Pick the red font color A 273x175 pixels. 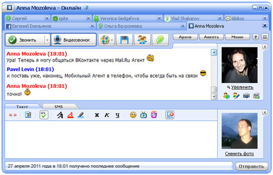[x=70, y=115]
